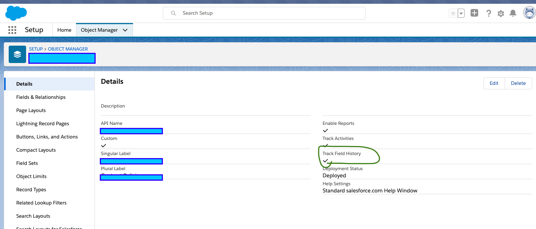Open the favorites list dropdown arrow
The image size is (536, 229).
coord(460,13)
